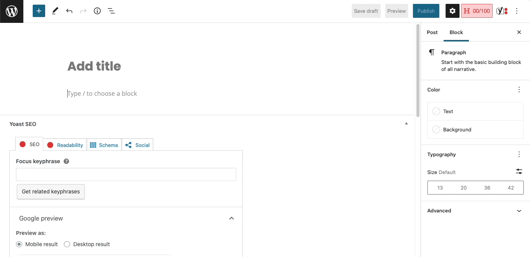
Task: Open the focus keyphrase help tooltip
Action: (x=66, y=161)
